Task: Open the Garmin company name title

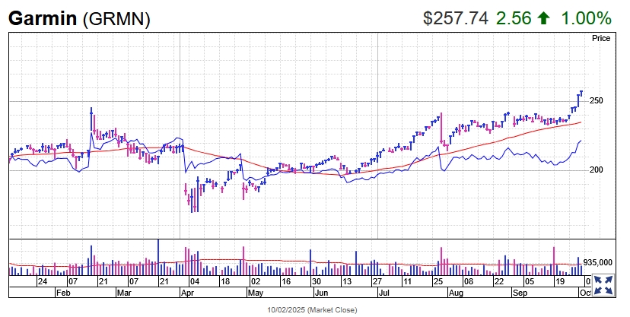Action: 43,19
